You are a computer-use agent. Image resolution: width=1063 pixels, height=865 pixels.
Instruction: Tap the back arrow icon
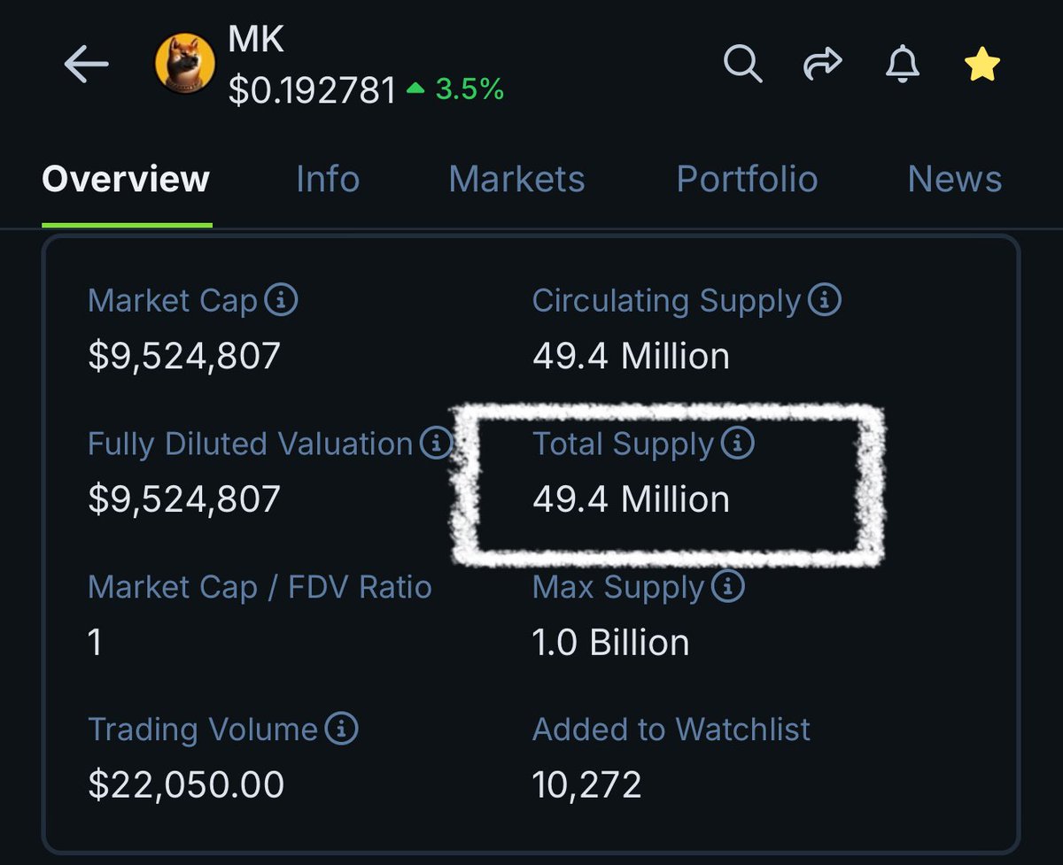click(86, 65)
